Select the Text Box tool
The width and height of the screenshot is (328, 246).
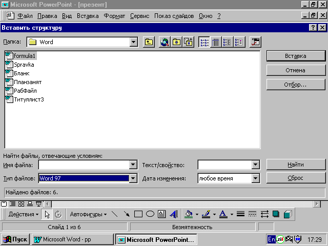[x=162, y=214]
